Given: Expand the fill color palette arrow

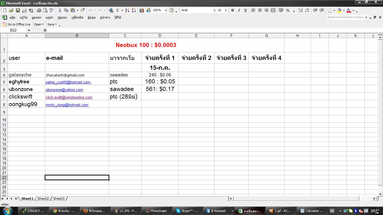Looking at the screenshot, I should (344, 10).
